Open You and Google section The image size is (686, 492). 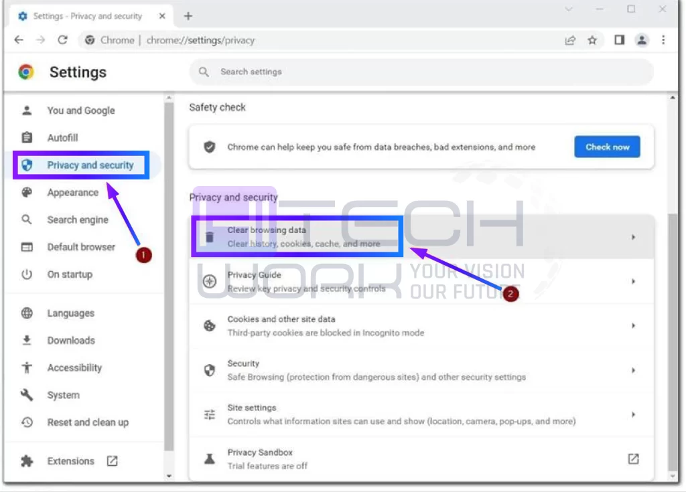click(81, 110)
